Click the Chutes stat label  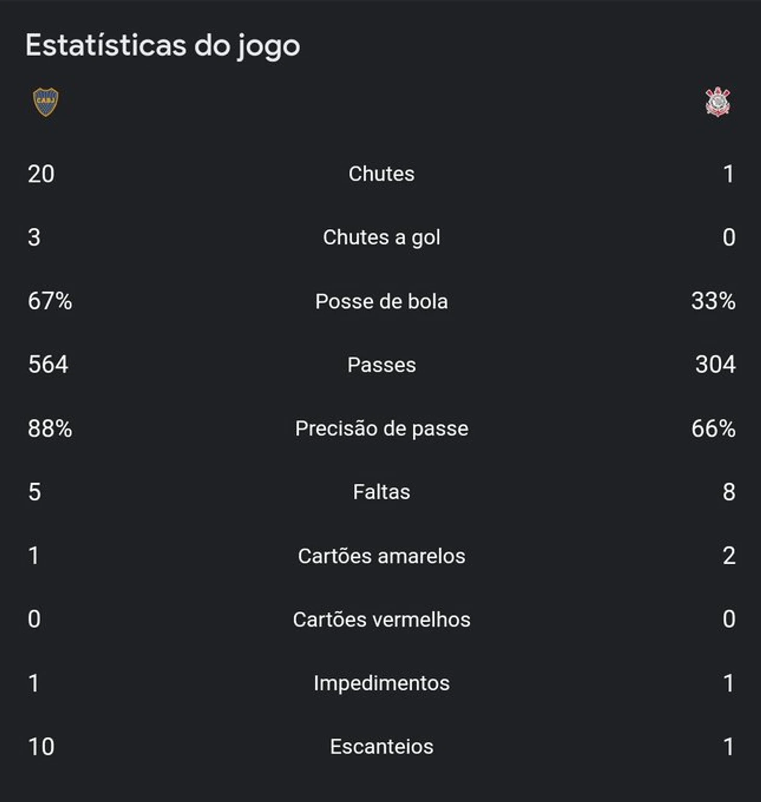(382, 174)
